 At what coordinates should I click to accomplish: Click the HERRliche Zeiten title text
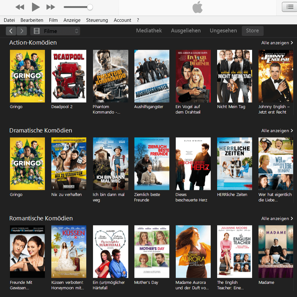(232, 195)
